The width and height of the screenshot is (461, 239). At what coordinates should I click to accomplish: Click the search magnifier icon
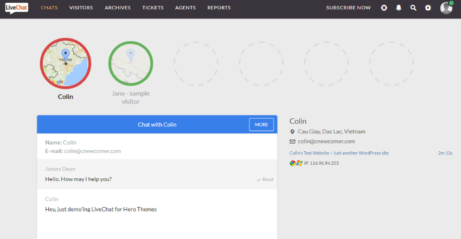[413, 8]
